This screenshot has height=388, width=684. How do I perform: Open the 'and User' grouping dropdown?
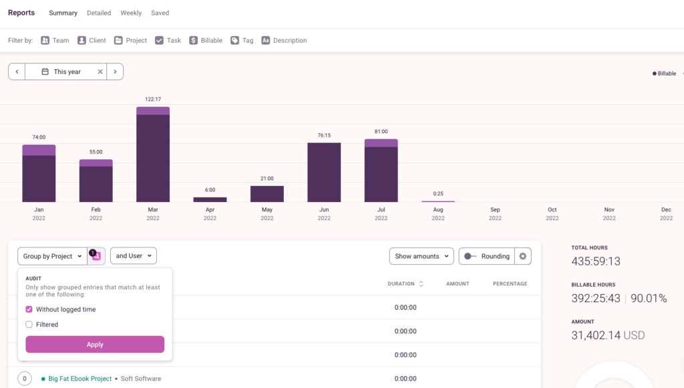[133, 255]
